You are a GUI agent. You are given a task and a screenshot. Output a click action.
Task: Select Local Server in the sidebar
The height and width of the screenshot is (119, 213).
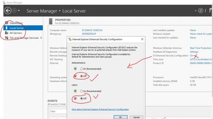pos(23,28)
